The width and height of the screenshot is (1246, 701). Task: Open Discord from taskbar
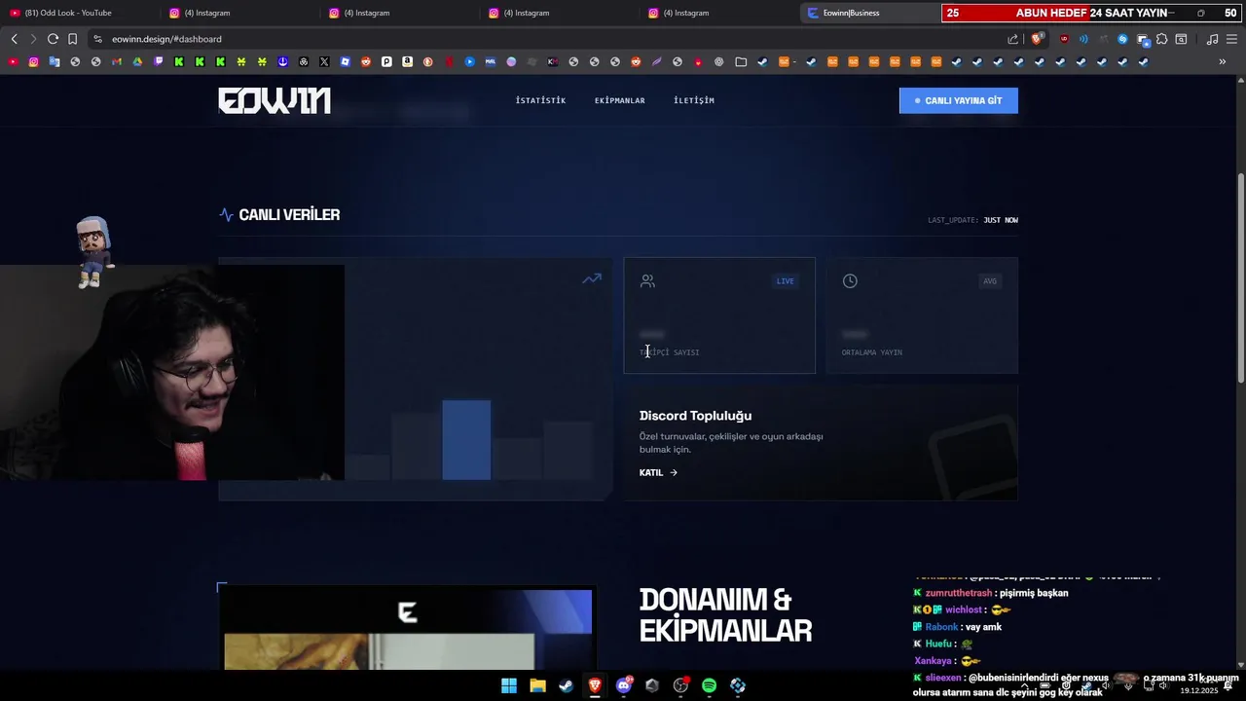624,685
